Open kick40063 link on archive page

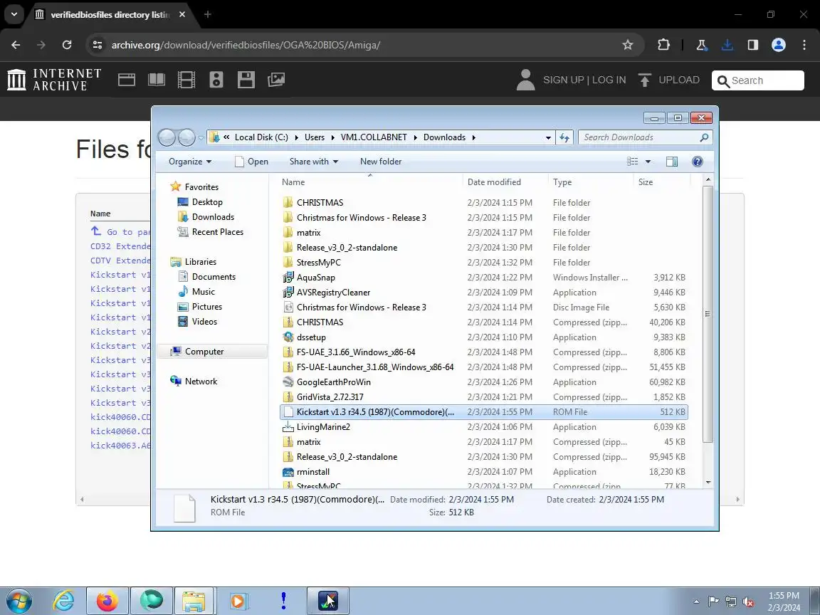coord(120,446)
